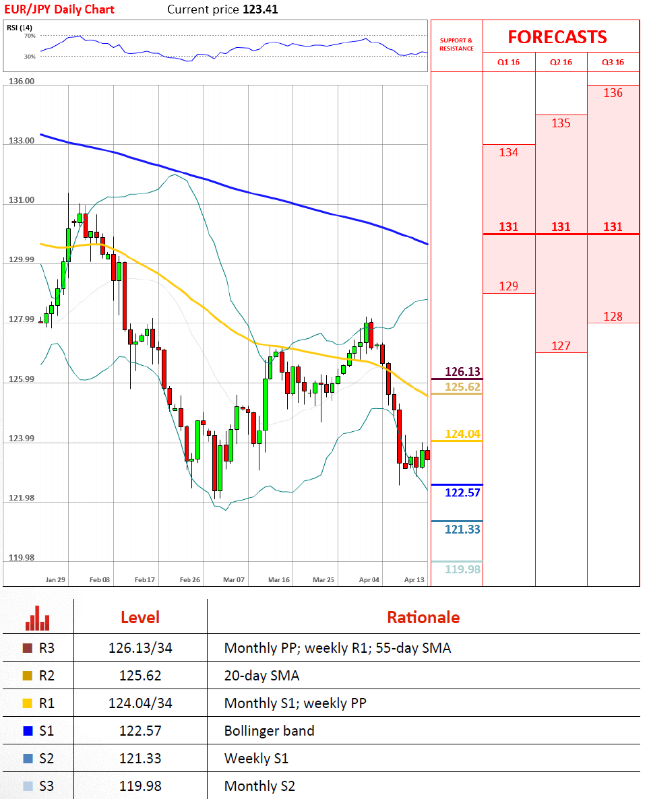Click the 131 median in Q1 16
Viewport: 649px width, 799px height.
tap(508, 227)
